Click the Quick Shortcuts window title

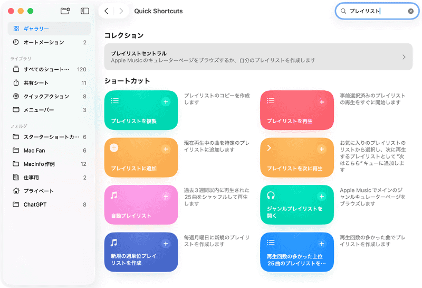[x=158, y=11]
